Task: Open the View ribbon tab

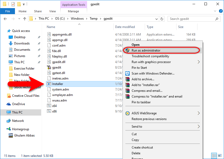Action: [x=52, y=11]
